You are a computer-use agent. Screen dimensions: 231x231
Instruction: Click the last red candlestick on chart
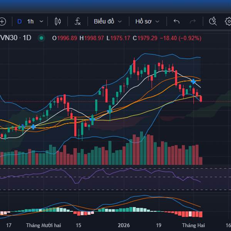(x=201, y=99)
